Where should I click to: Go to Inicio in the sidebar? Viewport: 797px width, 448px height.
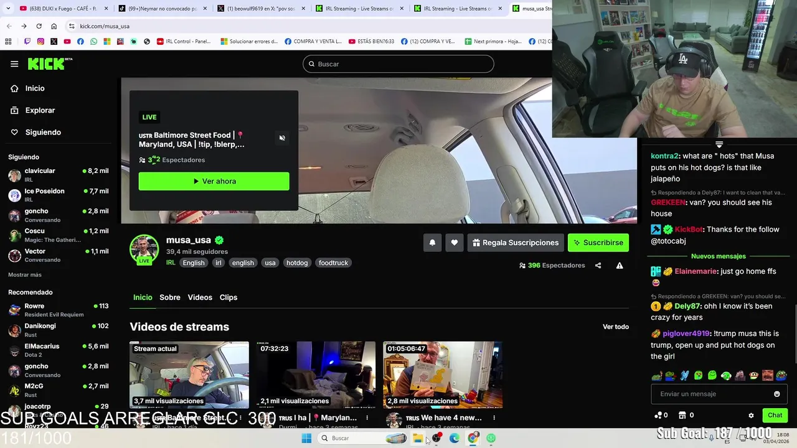pos(35,88)
